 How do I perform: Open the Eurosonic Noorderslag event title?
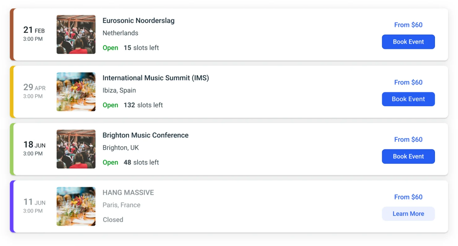[138, 20]
